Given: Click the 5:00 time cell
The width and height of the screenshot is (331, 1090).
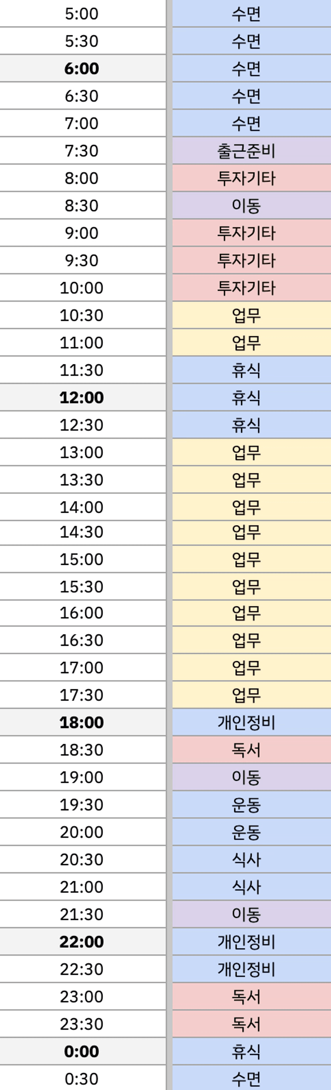Looking at the screenshot, I should click(x=82, y=14).
